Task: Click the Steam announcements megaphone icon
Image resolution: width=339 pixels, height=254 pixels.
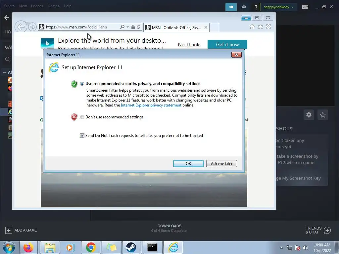Action: point(231,7)
